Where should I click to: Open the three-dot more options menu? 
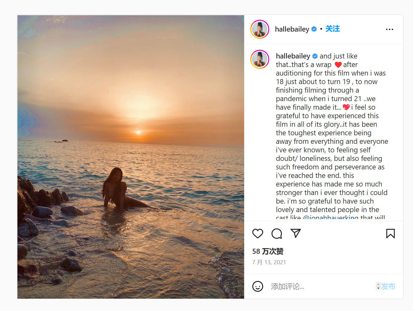(x=390, y=29)
